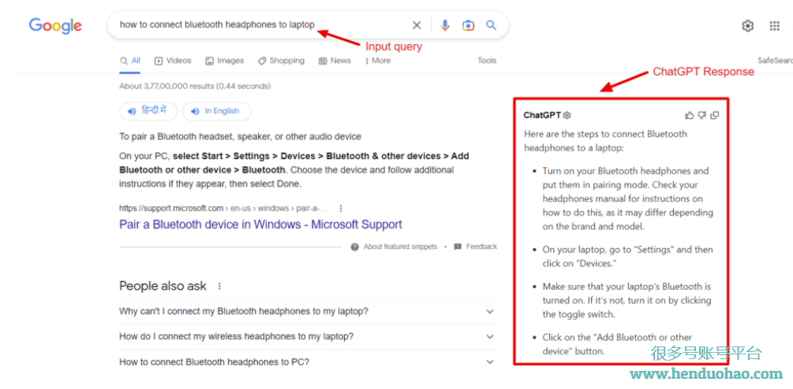Switch to the Videos tab
The image size is (793, 389).
pyautogui.click(x=173, y=61)
